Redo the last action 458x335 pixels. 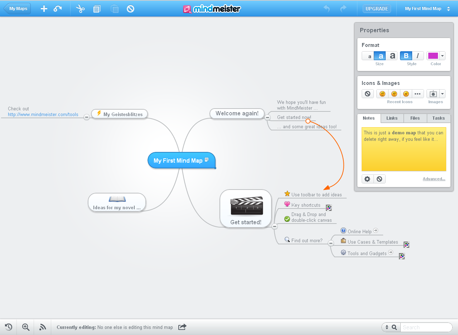[x=343, y=9]
